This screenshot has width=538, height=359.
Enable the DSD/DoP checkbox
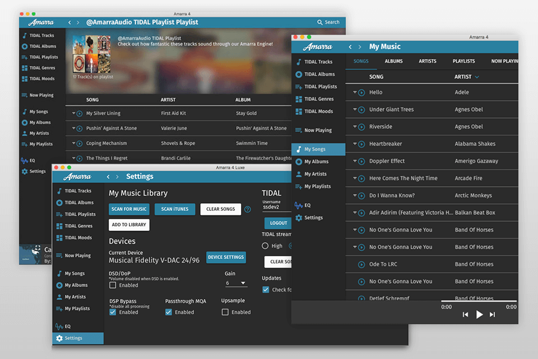pos(113,285)
